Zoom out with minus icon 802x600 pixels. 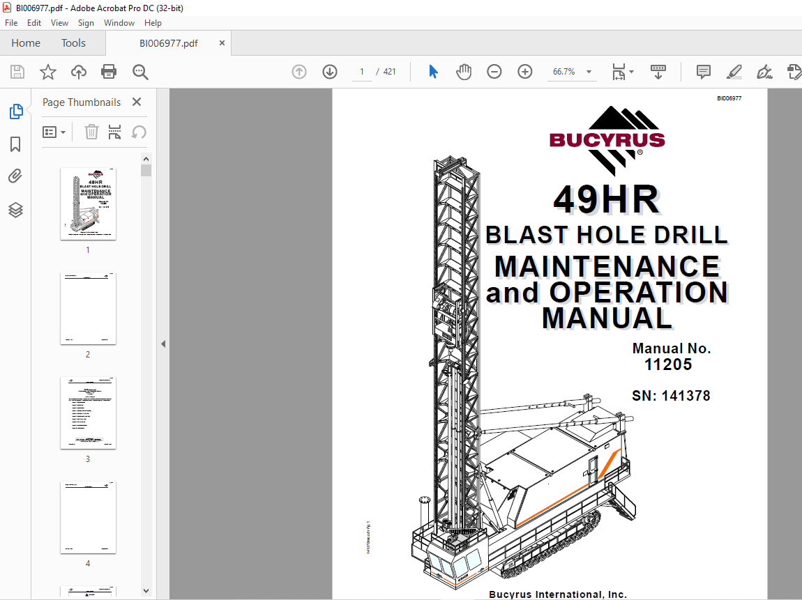(x=494, y=72)
